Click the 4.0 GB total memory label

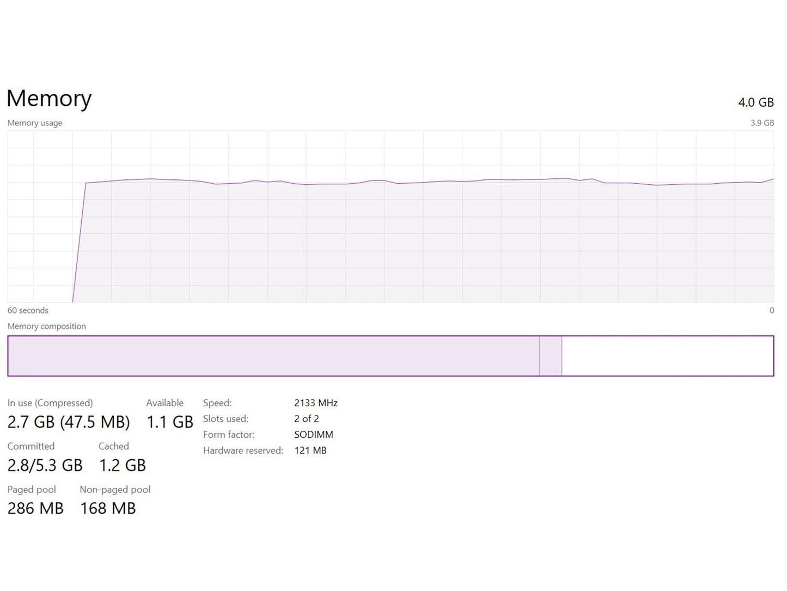click(x=755, y=102)
